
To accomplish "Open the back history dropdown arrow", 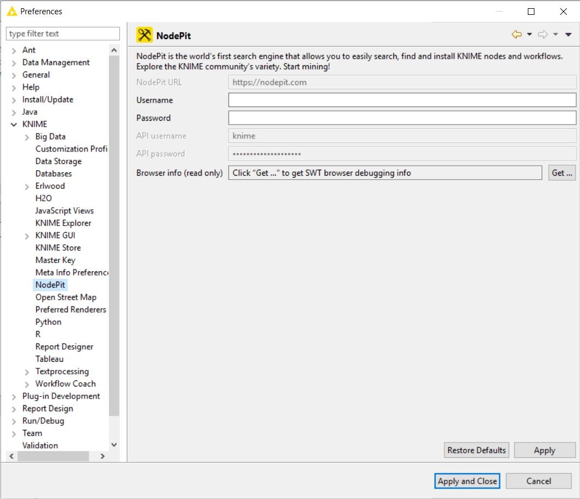I will coord(529,35).
